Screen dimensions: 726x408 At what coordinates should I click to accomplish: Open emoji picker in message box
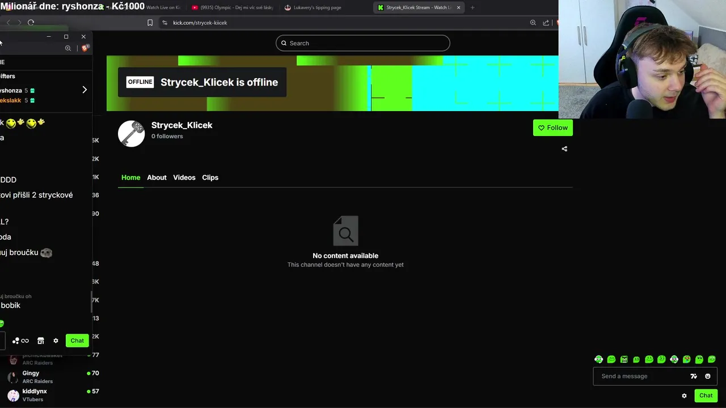point(708,376)
